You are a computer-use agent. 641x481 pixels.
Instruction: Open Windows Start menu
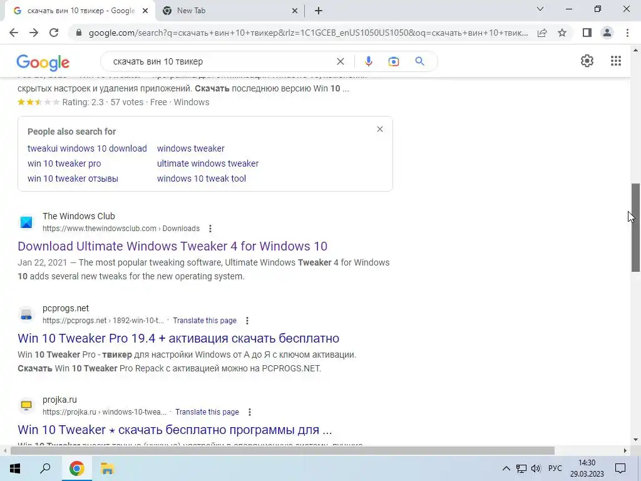pos(15,468)
